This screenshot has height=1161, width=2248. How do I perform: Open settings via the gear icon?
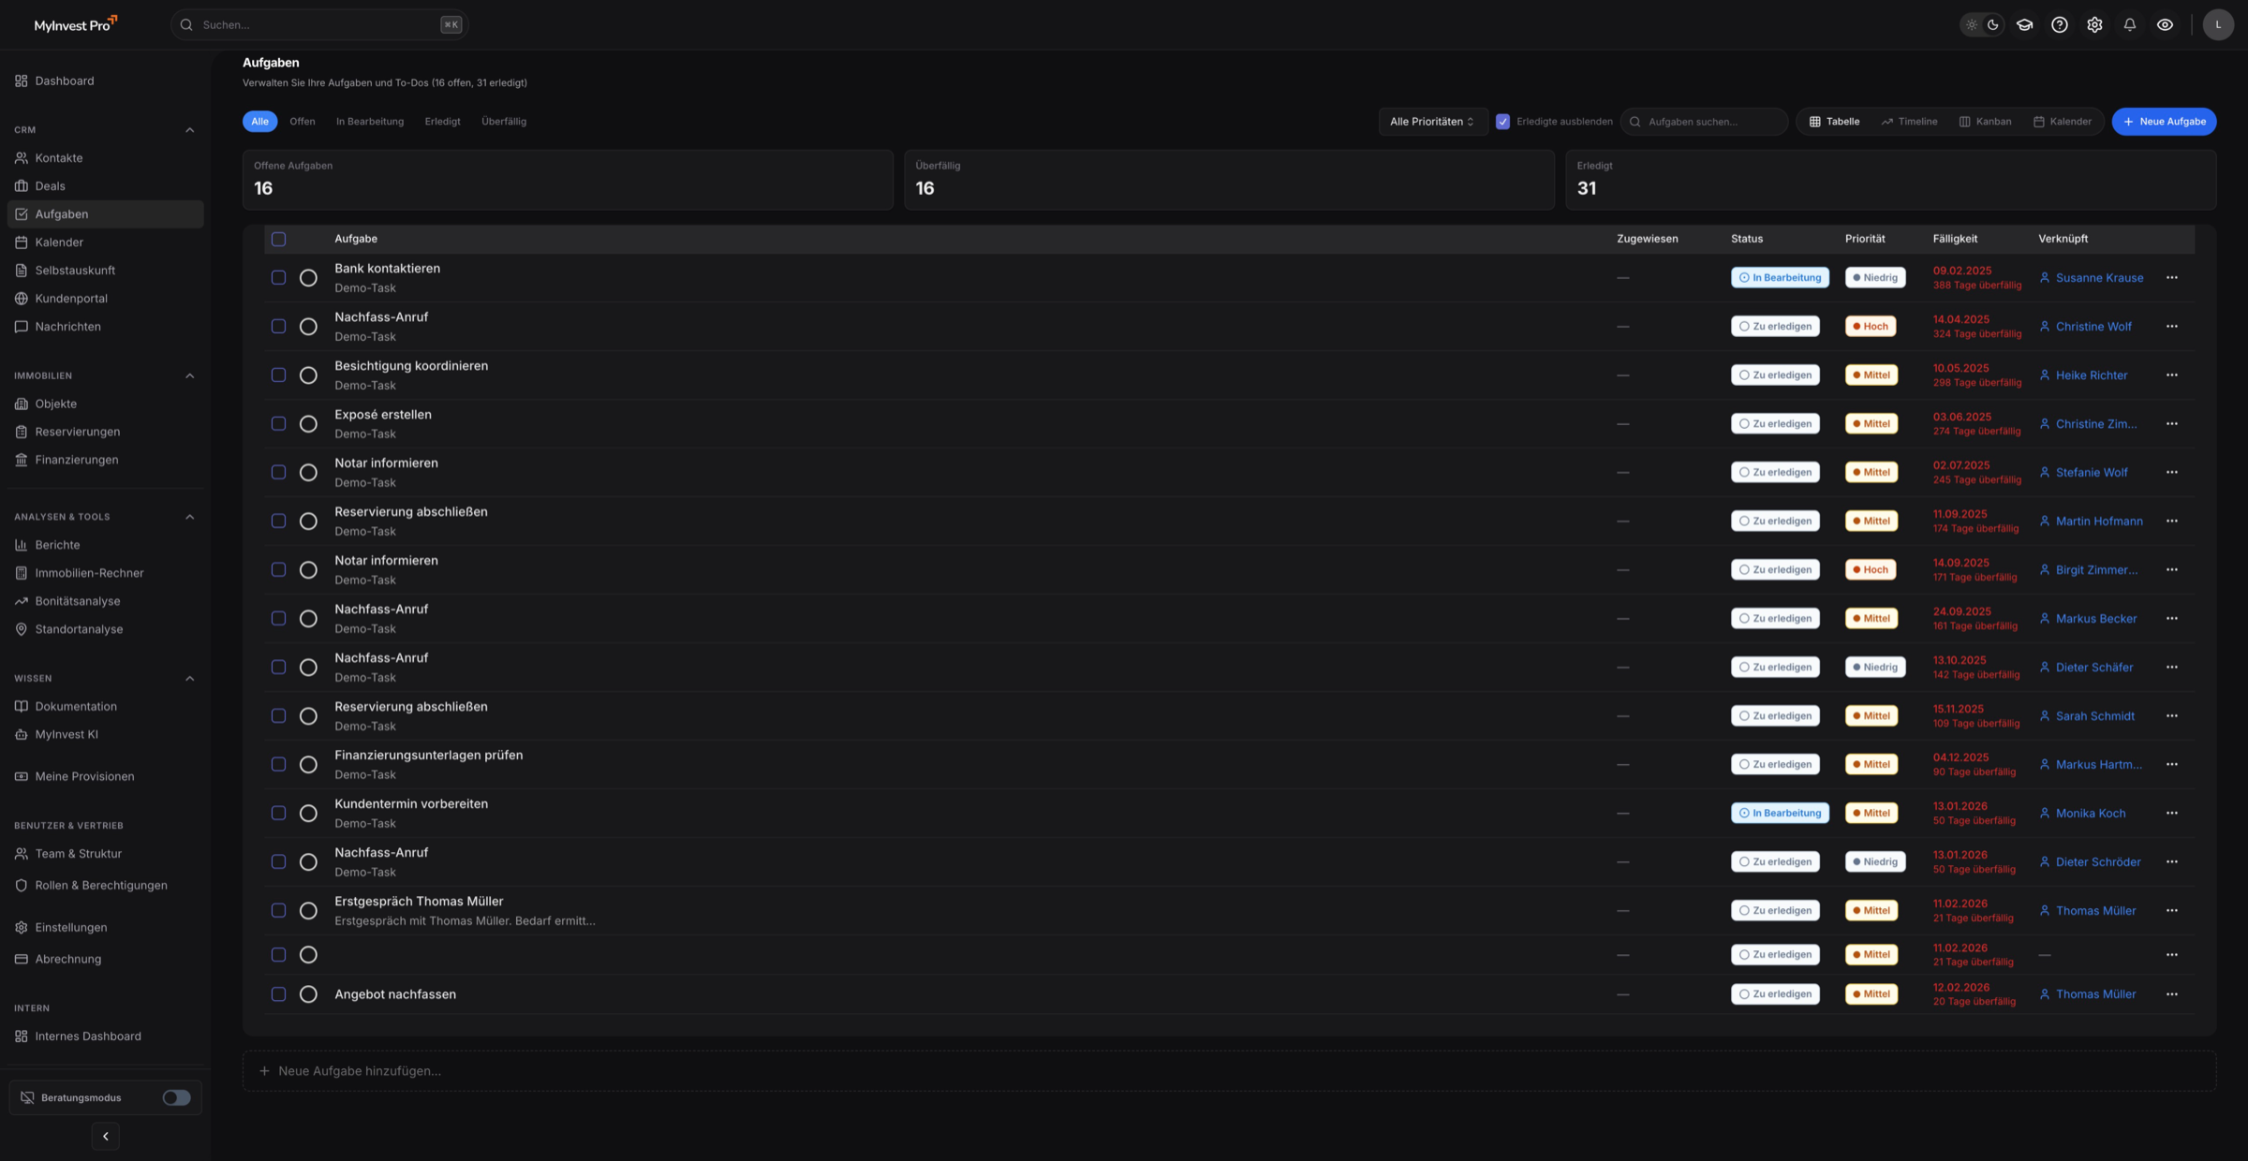(x=2094, y=24)
